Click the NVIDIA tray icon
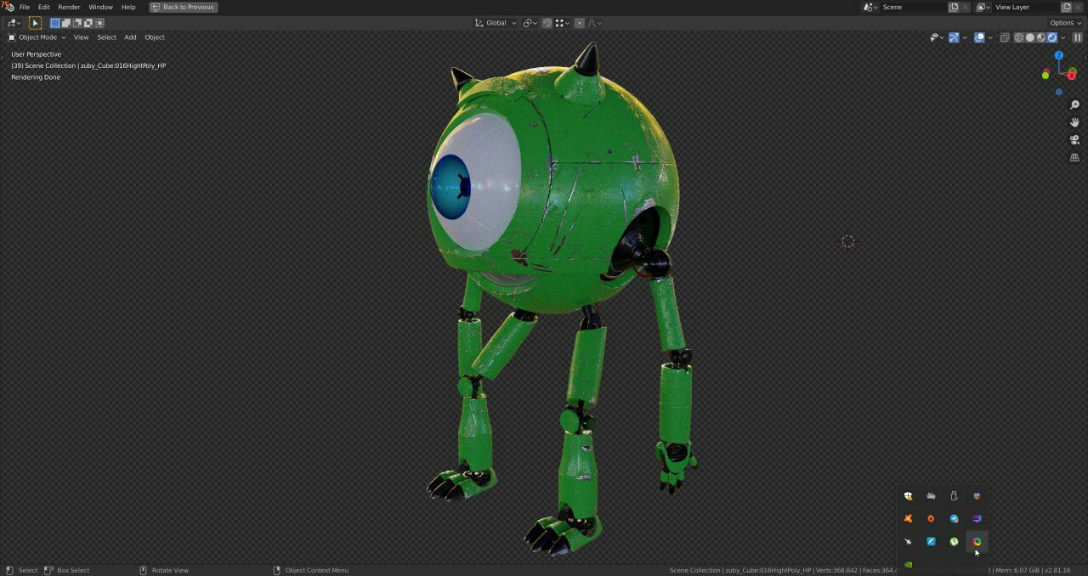The height and width of the screenshot is (576, 1088). pos(908,564)
